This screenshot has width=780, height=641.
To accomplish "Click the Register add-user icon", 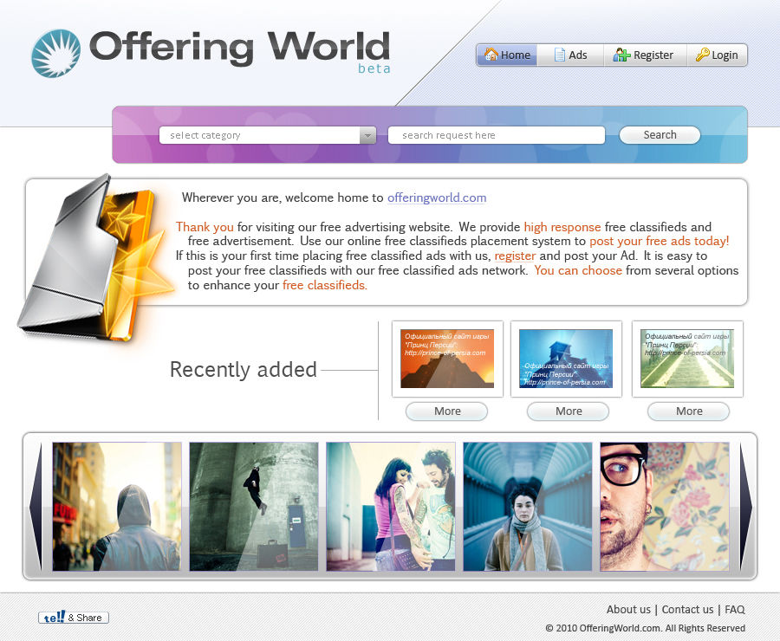I will pos(621,54).
